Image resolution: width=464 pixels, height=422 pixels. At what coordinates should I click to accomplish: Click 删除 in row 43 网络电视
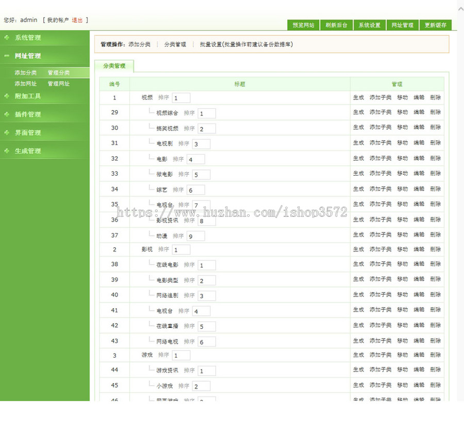tap(435, 341)
